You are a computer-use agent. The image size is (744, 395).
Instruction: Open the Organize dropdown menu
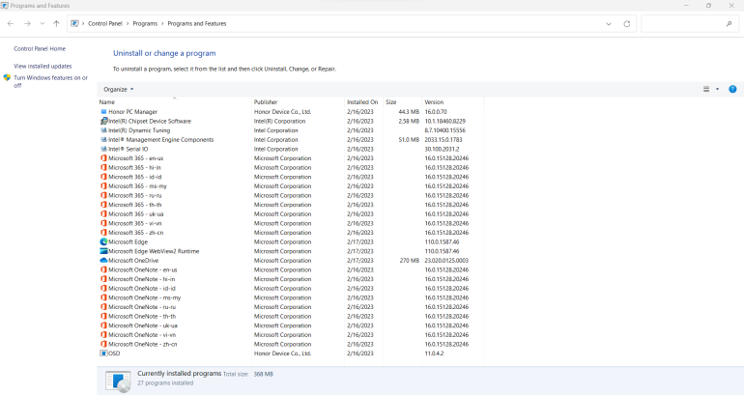118,89
